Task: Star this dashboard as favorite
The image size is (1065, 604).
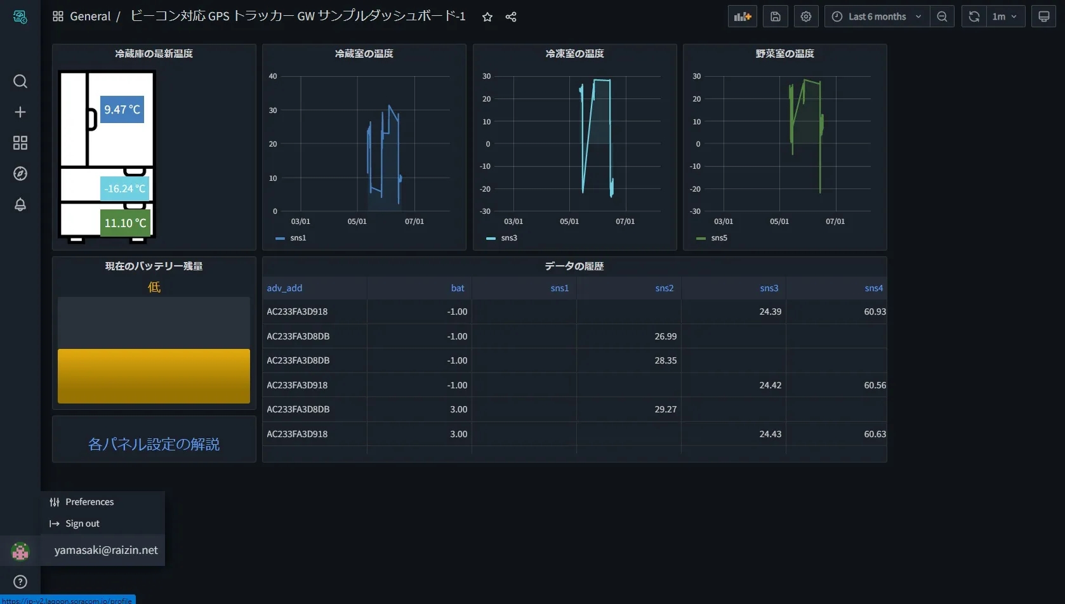Action: (x=487, y=17)
